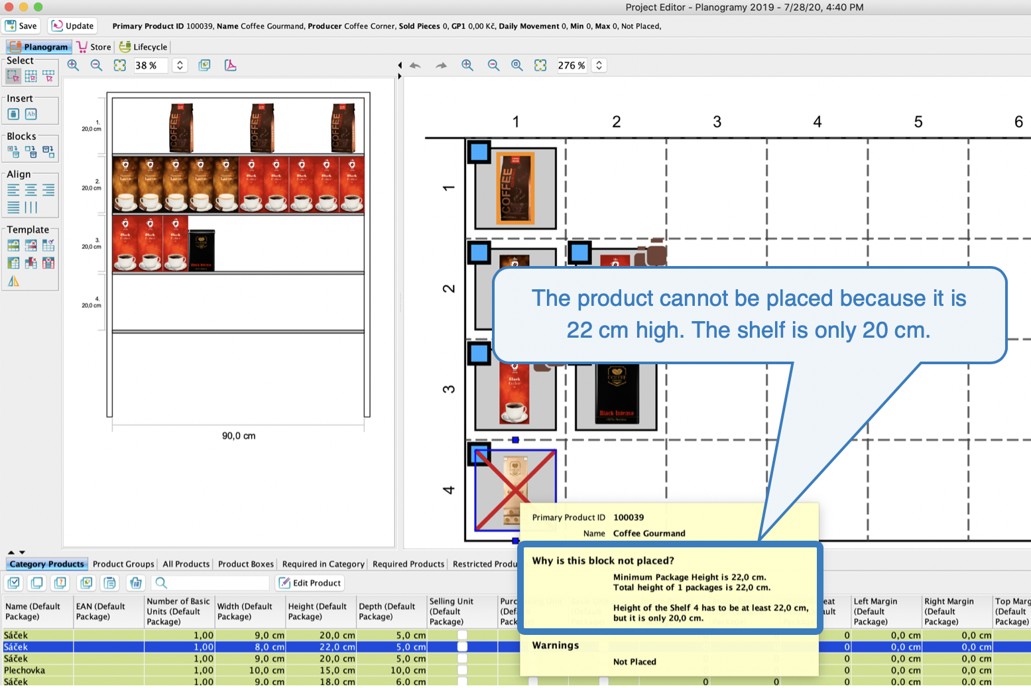Viewport: 1031px width, 688px height.
Task: Insert a text label with the Ab icon
Action: pyautogui.click(x=31, y=114)
